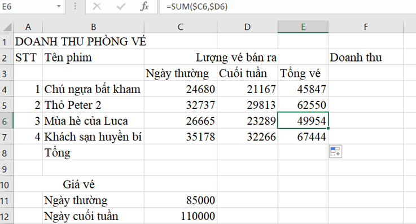Image resolution: width=416 pixels, height=224 pixels.
Task: Open the Auto Fill Options icon
Action: click(x=335, y=152)
